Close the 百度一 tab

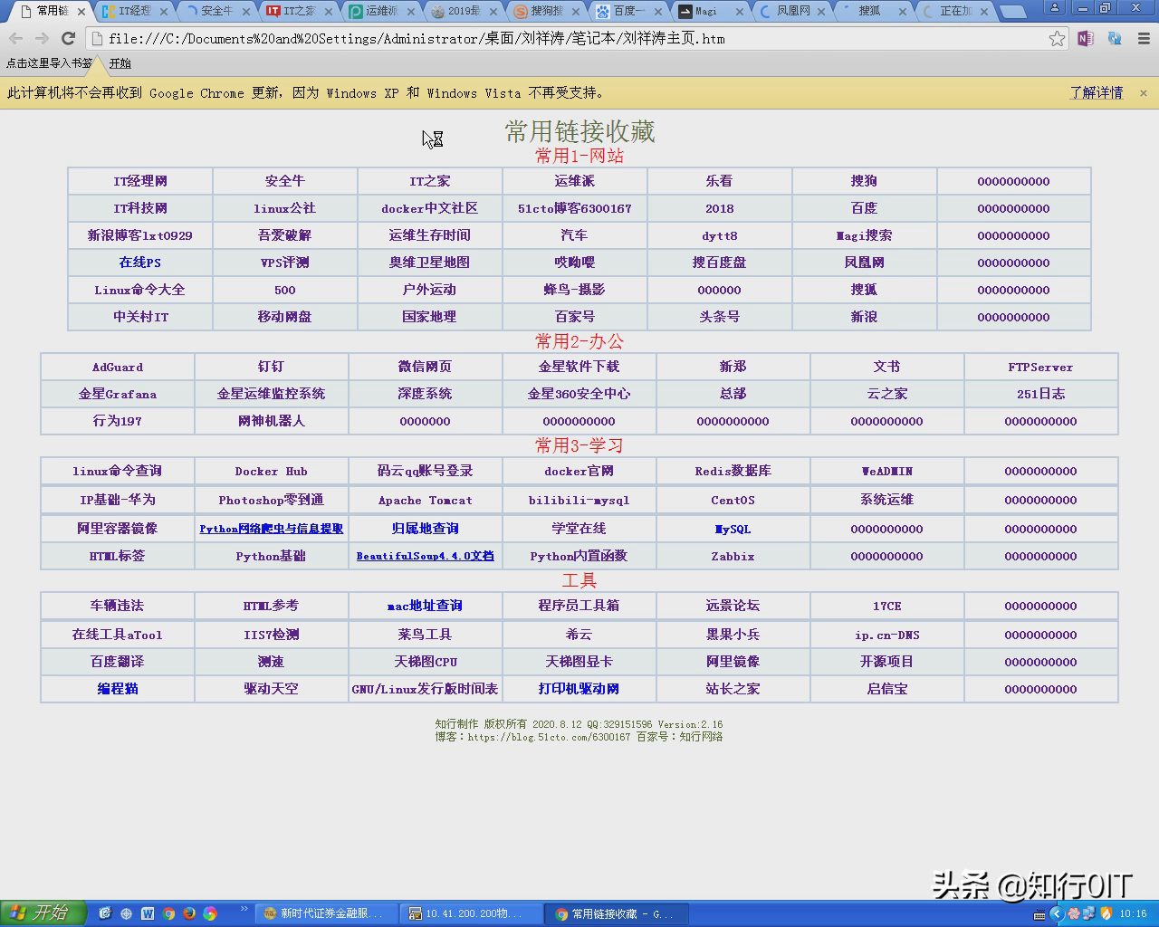pyautogui.click(x=657, y=12)
